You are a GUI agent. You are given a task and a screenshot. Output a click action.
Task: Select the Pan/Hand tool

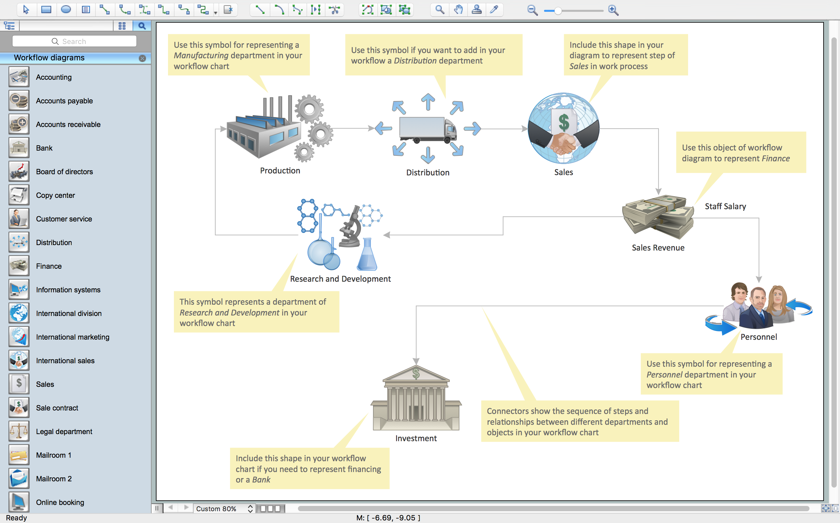click(460, 9)
